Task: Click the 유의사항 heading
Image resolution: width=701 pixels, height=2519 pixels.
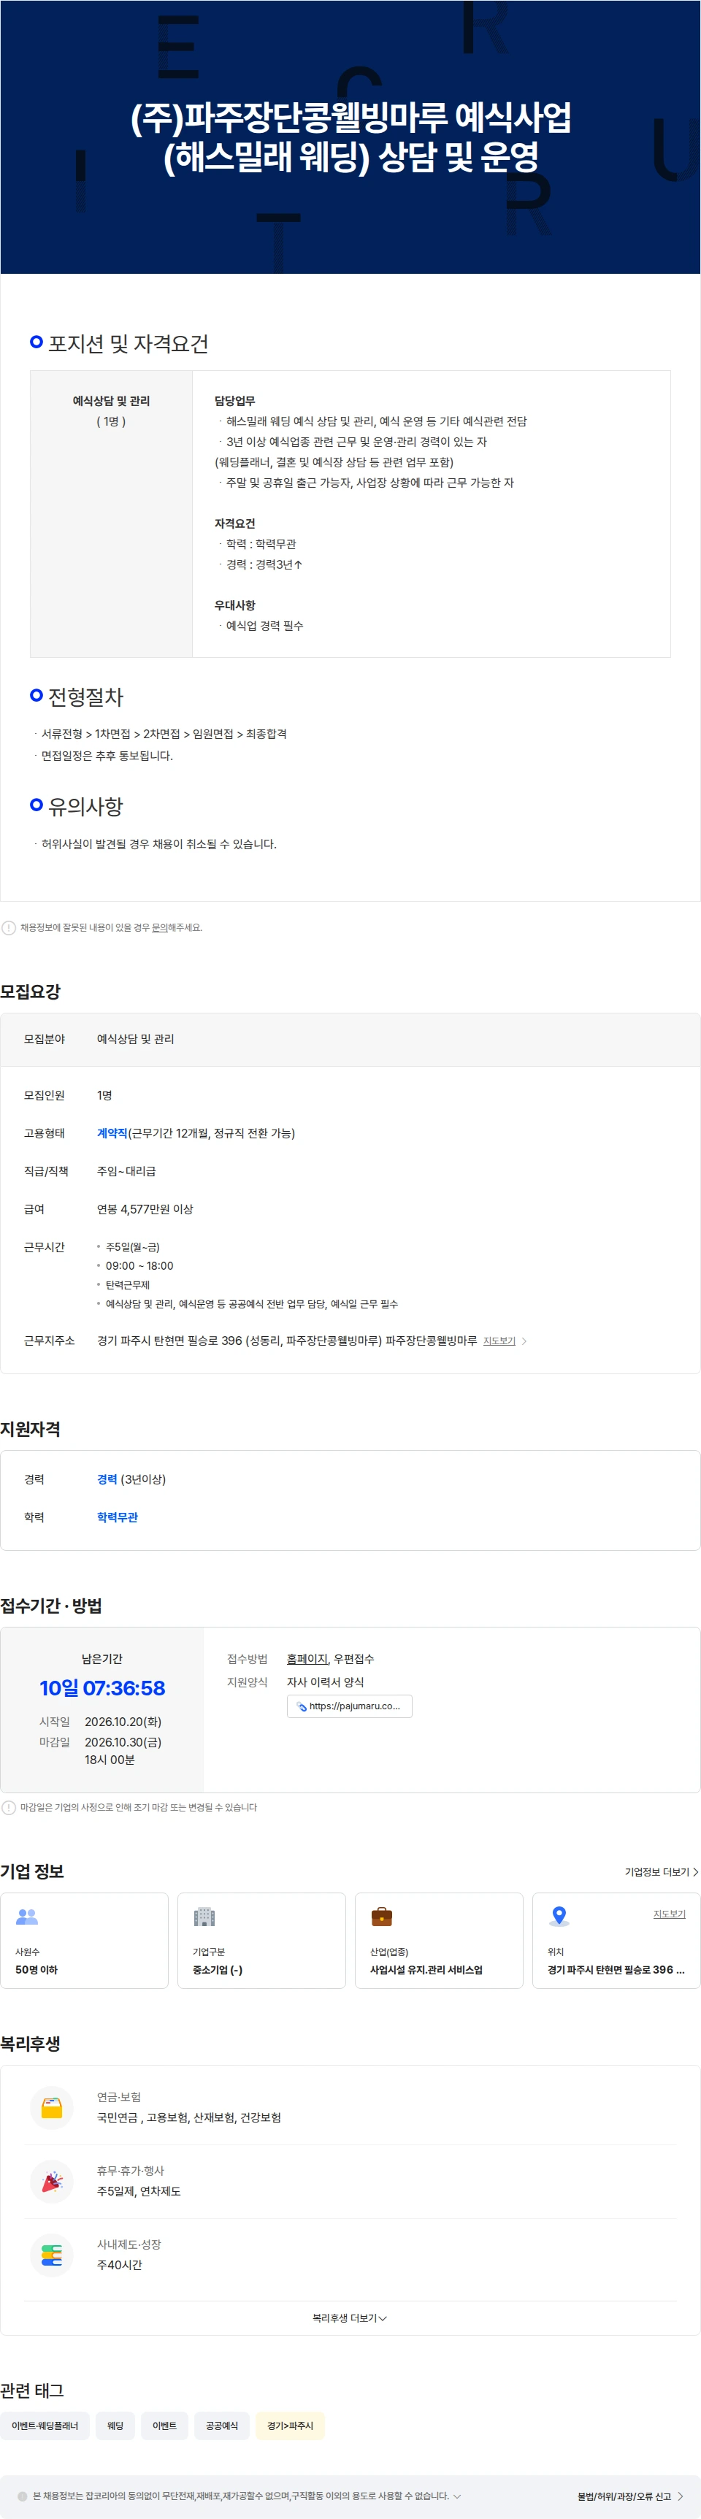Action: [86, 807]
